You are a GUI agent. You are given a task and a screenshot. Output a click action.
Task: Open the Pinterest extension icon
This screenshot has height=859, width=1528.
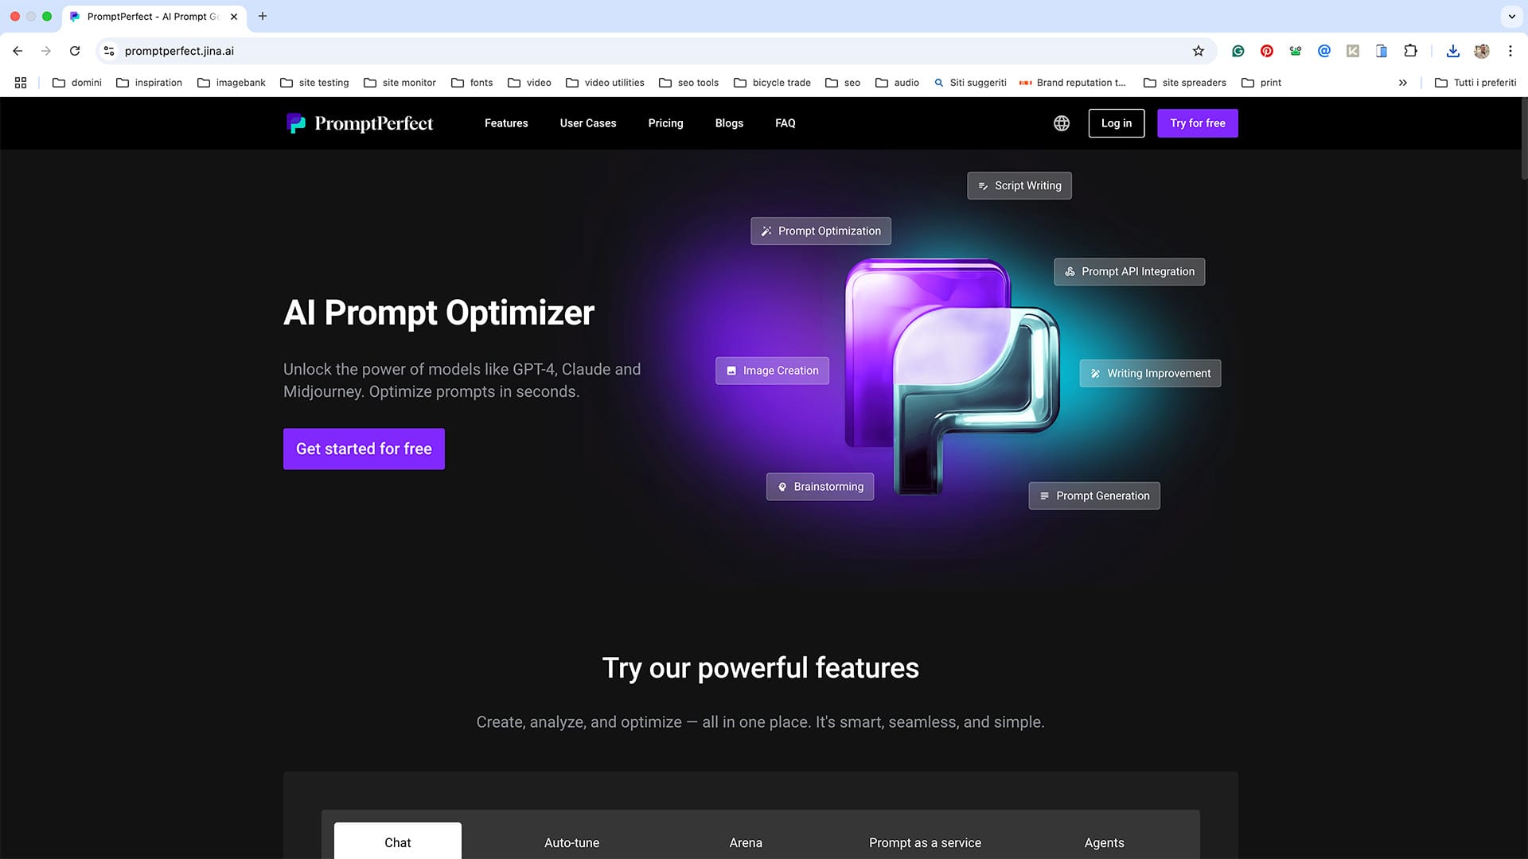pos(1266,50)
